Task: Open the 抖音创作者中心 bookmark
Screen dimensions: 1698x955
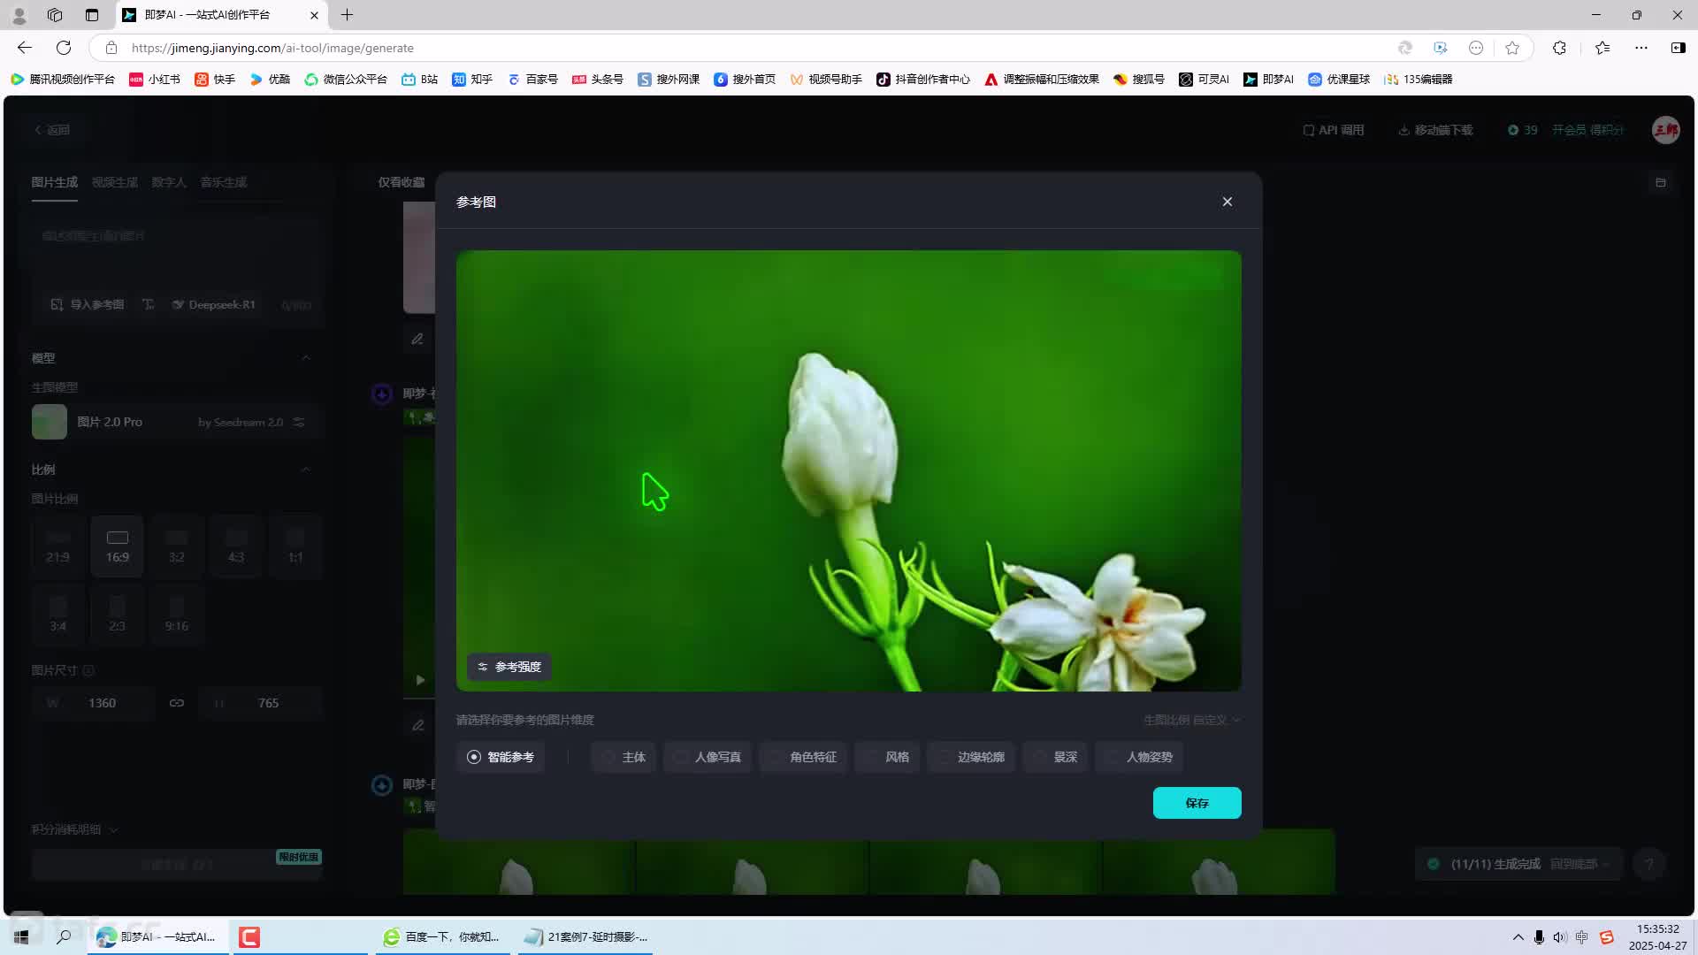Action: point(923,79)
